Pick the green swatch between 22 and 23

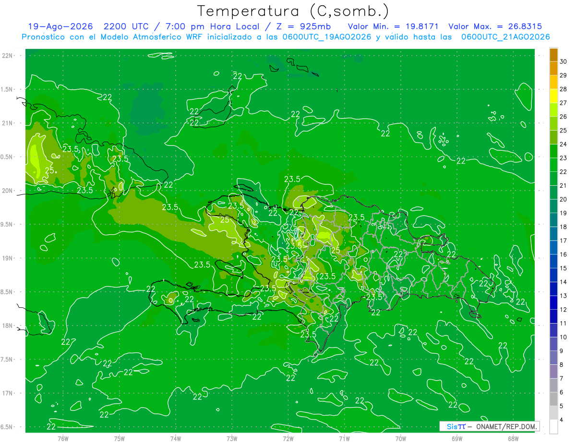point(553,165)
